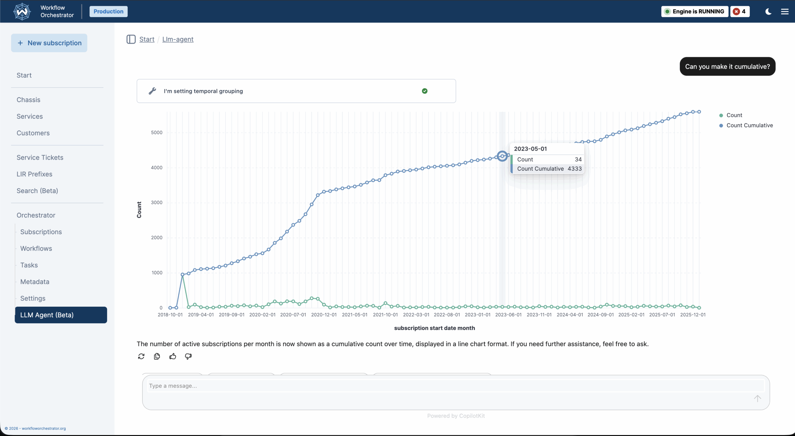Click the regenerate response icon
This screenshot has width=795, height=436.
coord(141,356)
